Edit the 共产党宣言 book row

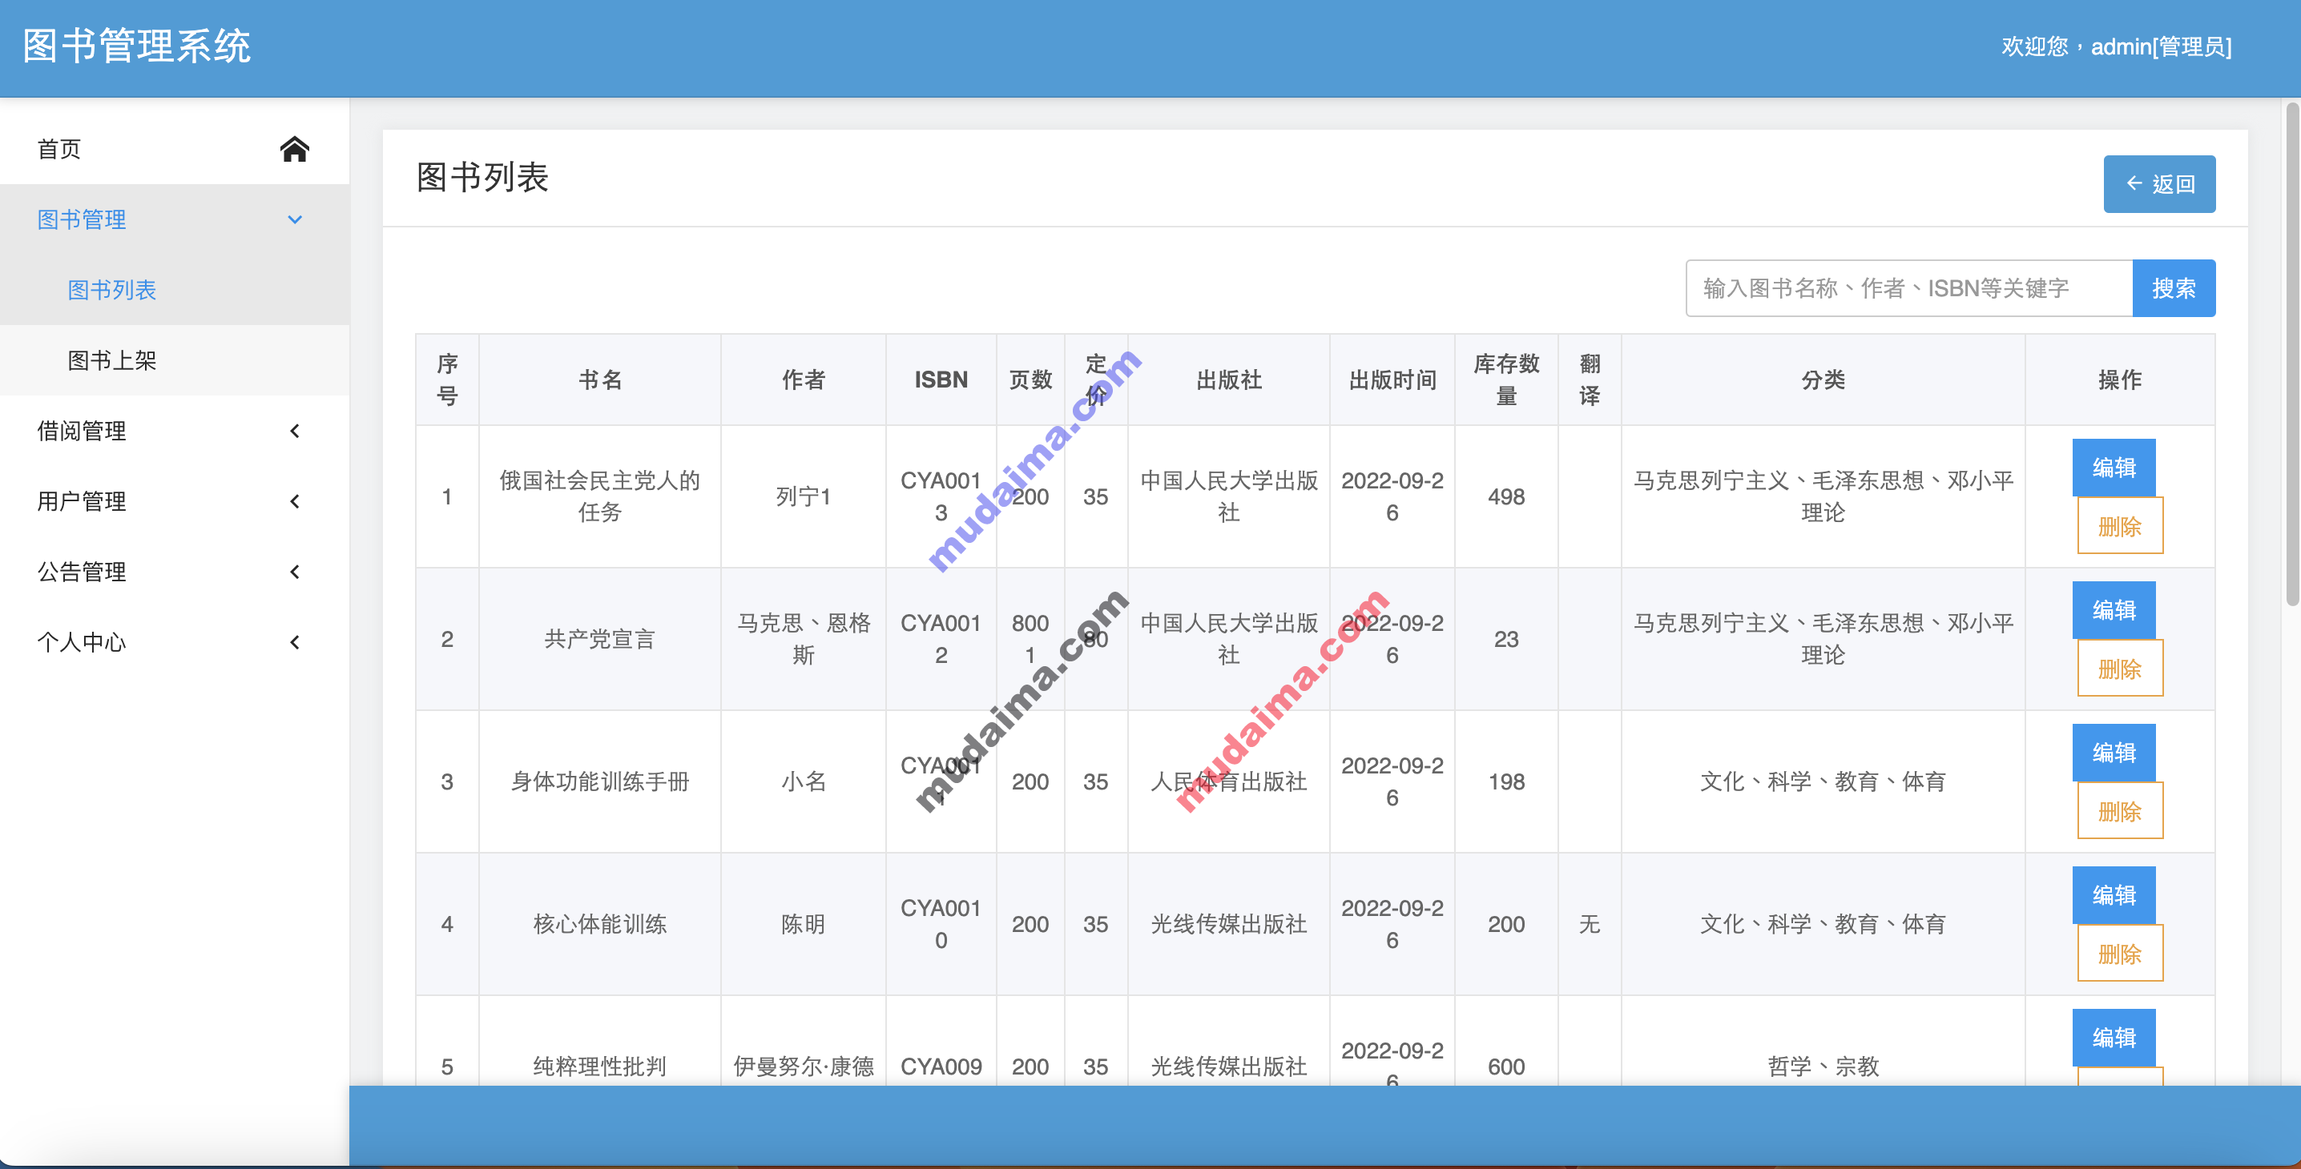[x=2114, y=610]
